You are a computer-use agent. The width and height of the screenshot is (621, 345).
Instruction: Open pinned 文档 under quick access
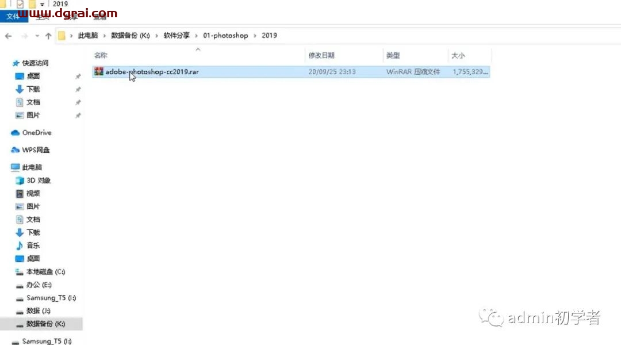click(33, 102)
